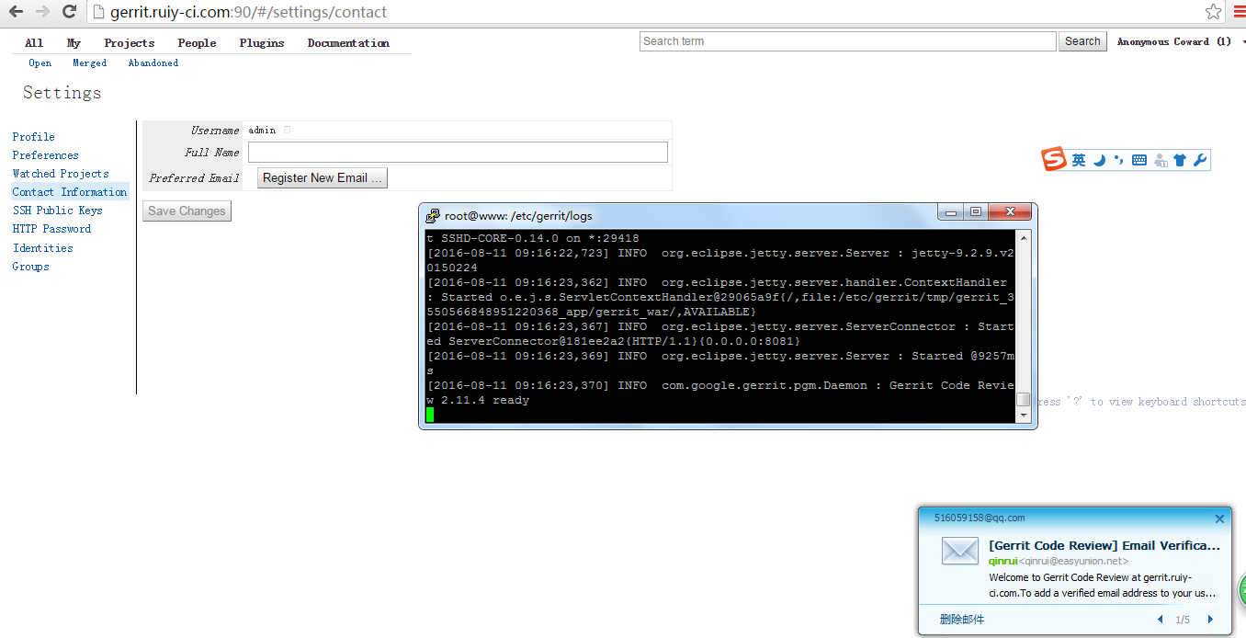This screenshot has width=1246, height=638.
Task: Click the admin username value
Action: (x=262, y=131)
